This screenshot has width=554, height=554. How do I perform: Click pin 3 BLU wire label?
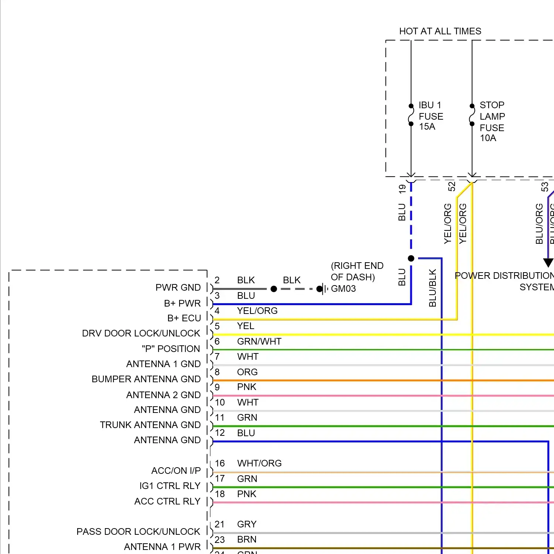246,296
